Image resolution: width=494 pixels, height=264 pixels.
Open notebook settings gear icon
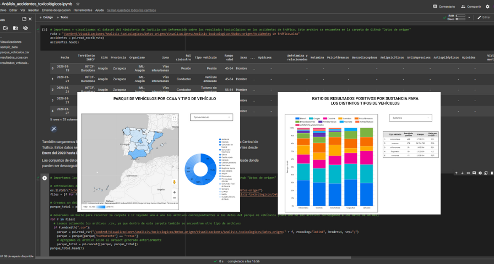[488, 7]
